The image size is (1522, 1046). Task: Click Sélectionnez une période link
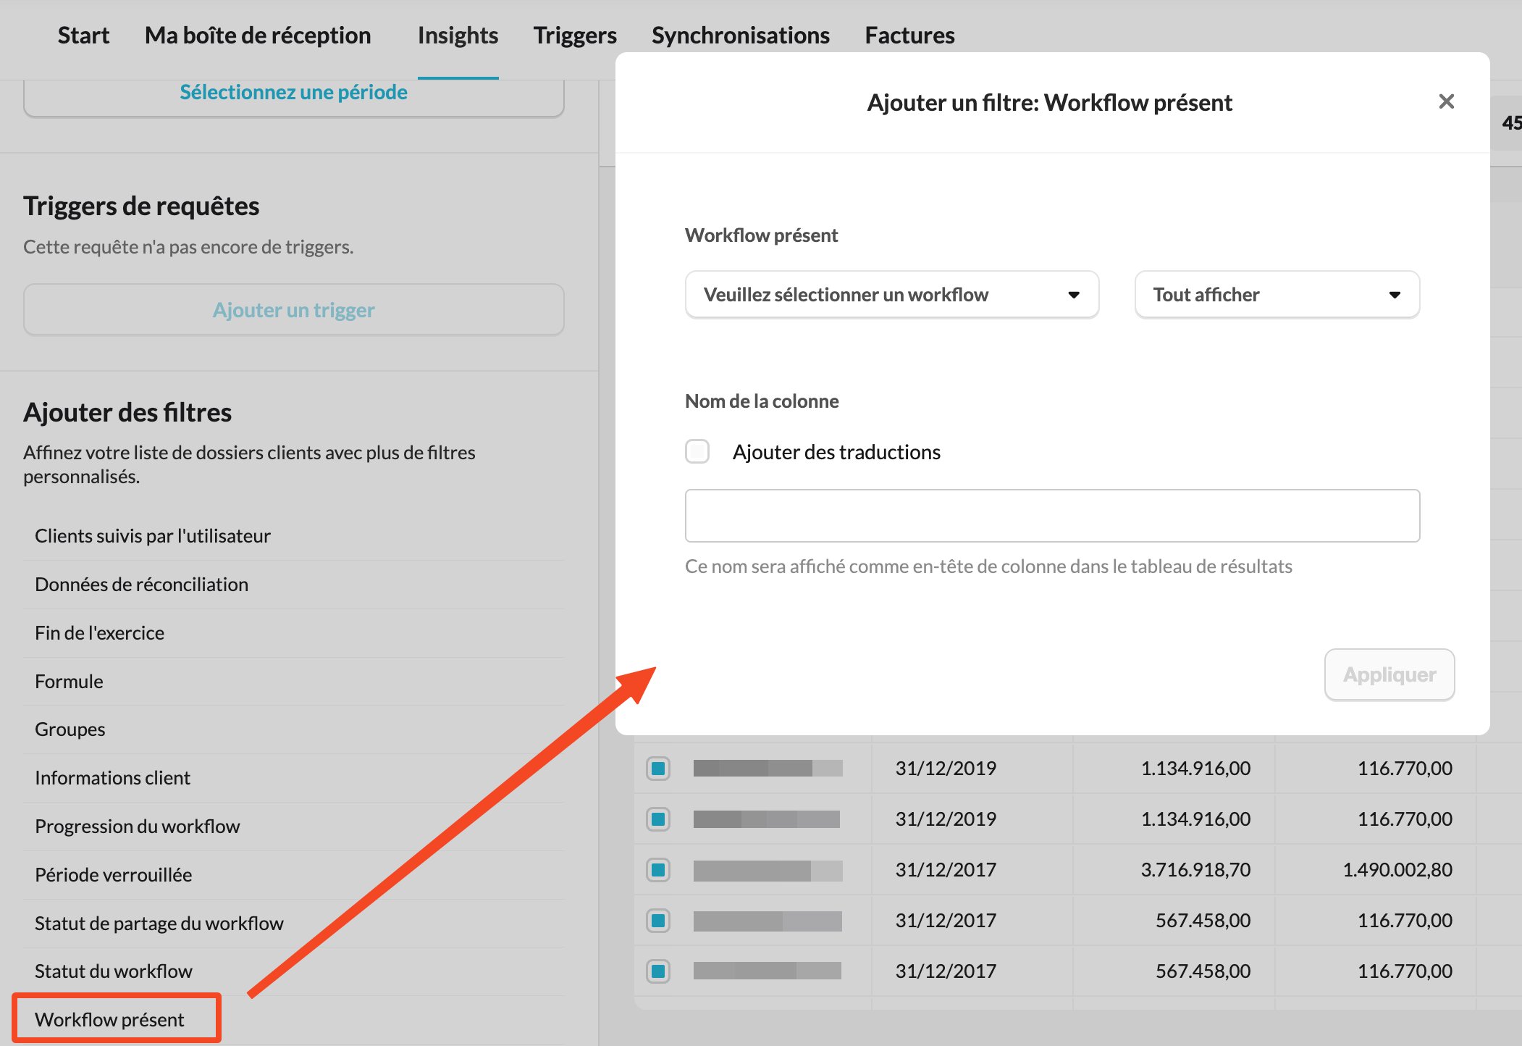293,93
